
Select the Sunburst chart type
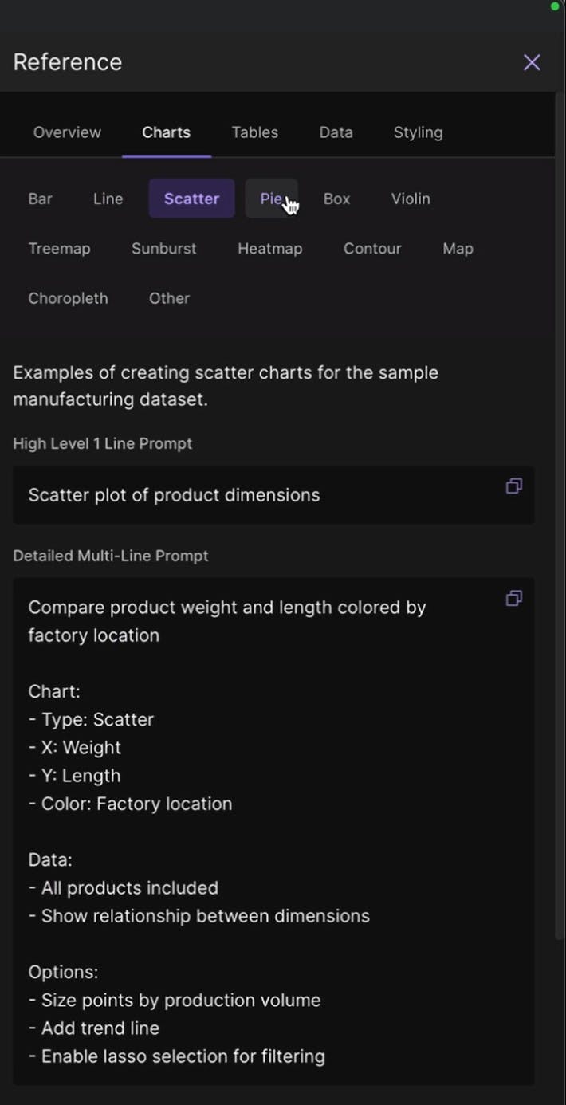(x=163, y=248)
